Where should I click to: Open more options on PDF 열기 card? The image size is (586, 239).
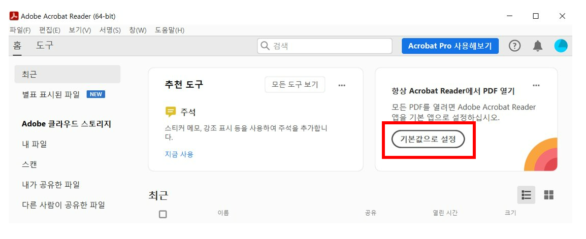coord(536,85)
